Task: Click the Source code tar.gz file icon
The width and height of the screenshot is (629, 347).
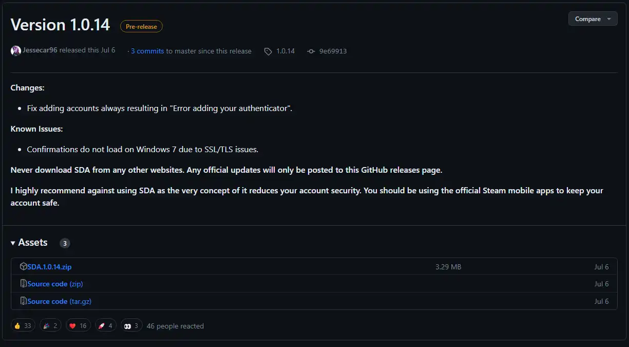Action: pos(23,301)
